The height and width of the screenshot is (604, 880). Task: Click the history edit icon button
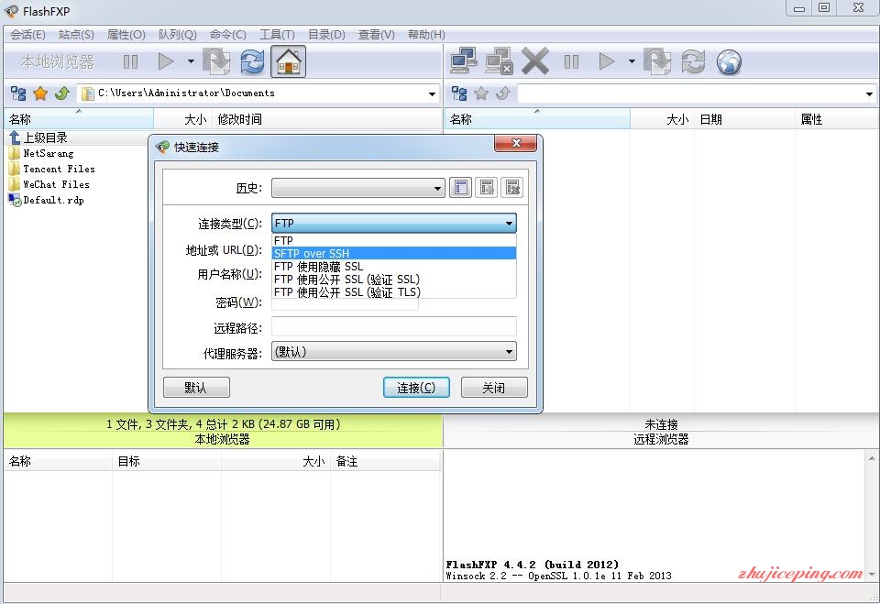point(487,188)
